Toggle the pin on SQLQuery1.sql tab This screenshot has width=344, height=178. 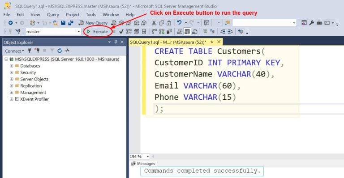coord(212,42)
